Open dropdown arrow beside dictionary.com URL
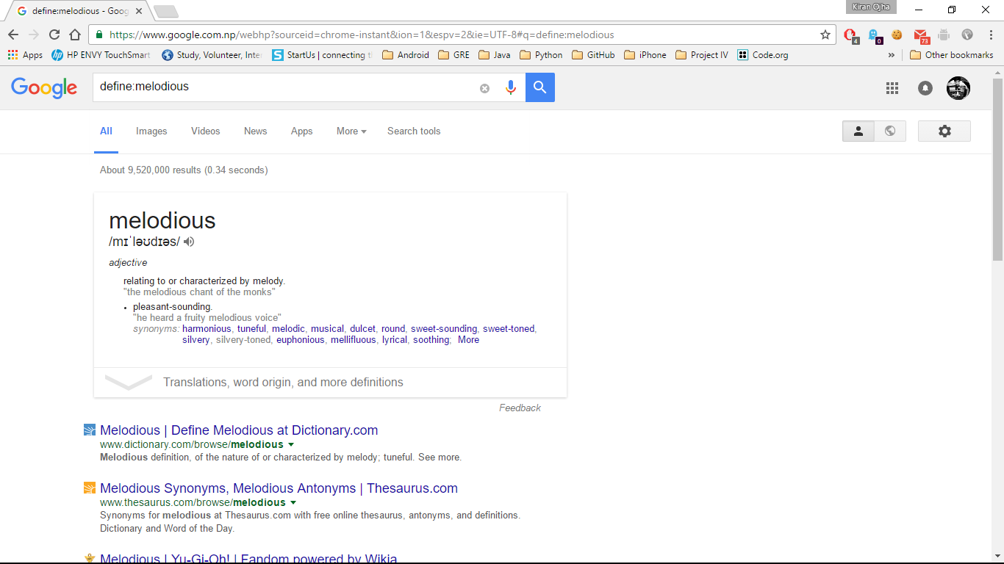 (x=291, y=445)
